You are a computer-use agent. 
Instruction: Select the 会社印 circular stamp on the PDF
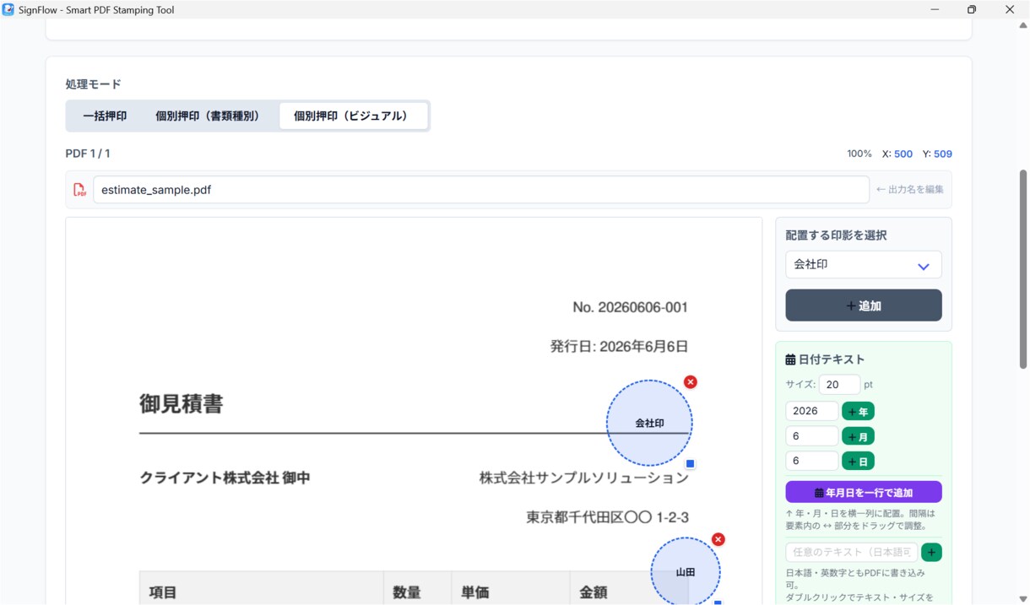[x=649, y=423]
